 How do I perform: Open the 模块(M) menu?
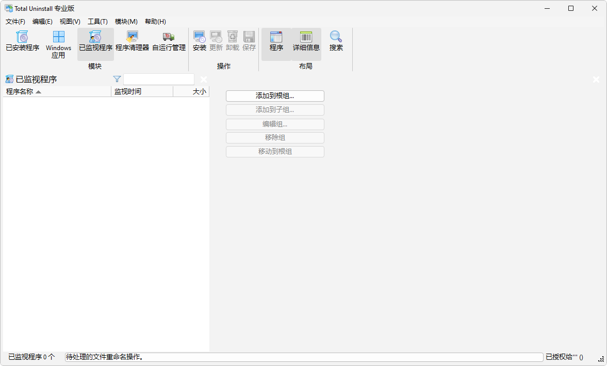pos(126,21)
